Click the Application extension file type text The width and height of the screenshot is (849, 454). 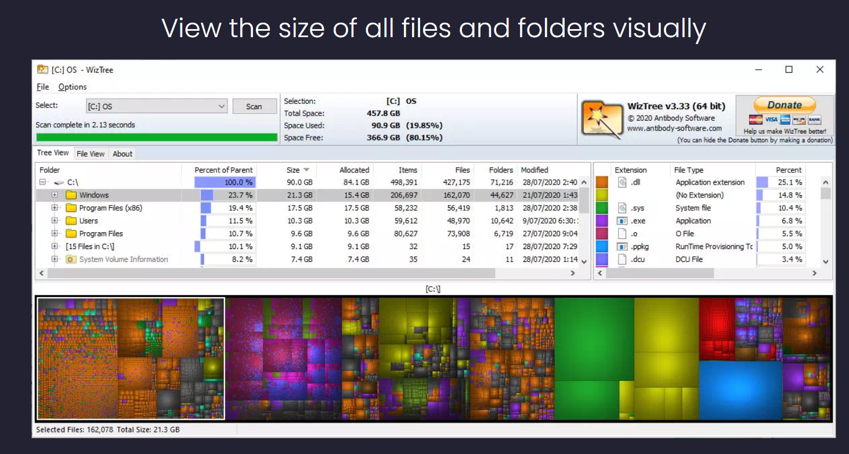coord(710,182)
